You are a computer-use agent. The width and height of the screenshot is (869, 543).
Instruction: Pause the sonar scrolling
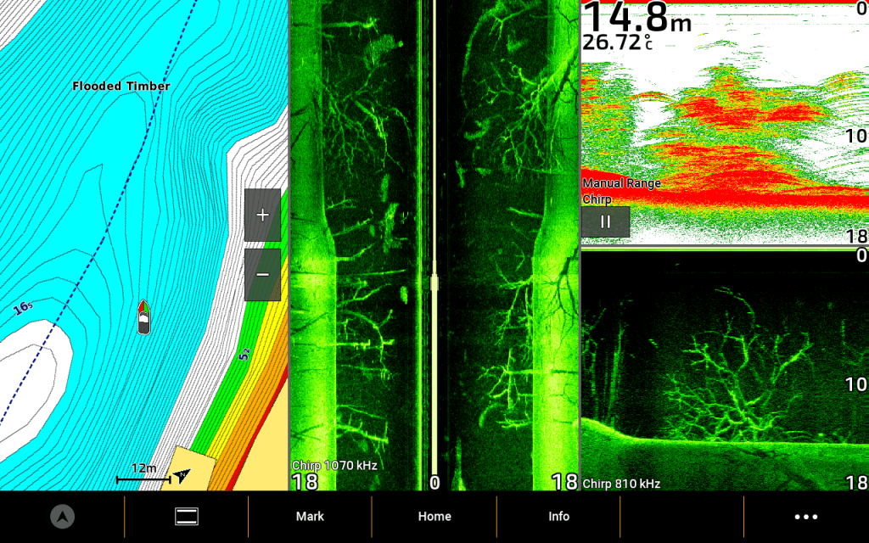click(x=605, y=222)
